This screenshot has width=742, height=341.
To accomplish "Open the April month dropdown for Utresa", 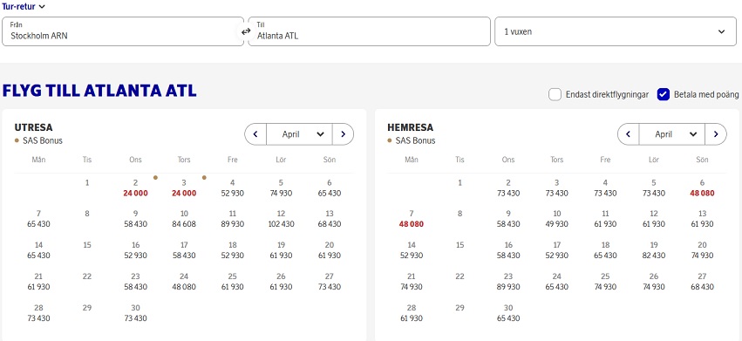I will [x=300, y=134].
